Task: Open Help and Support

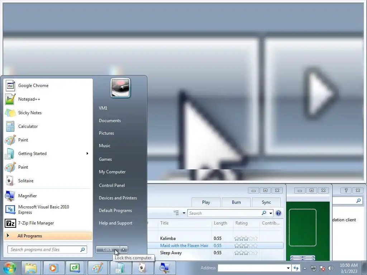Action: tap(120, 223)
